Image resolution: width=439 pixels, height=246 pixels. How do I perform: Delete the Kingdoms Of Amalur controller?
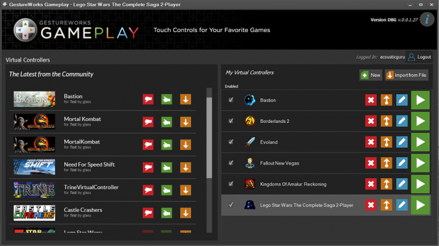[371, 184]
